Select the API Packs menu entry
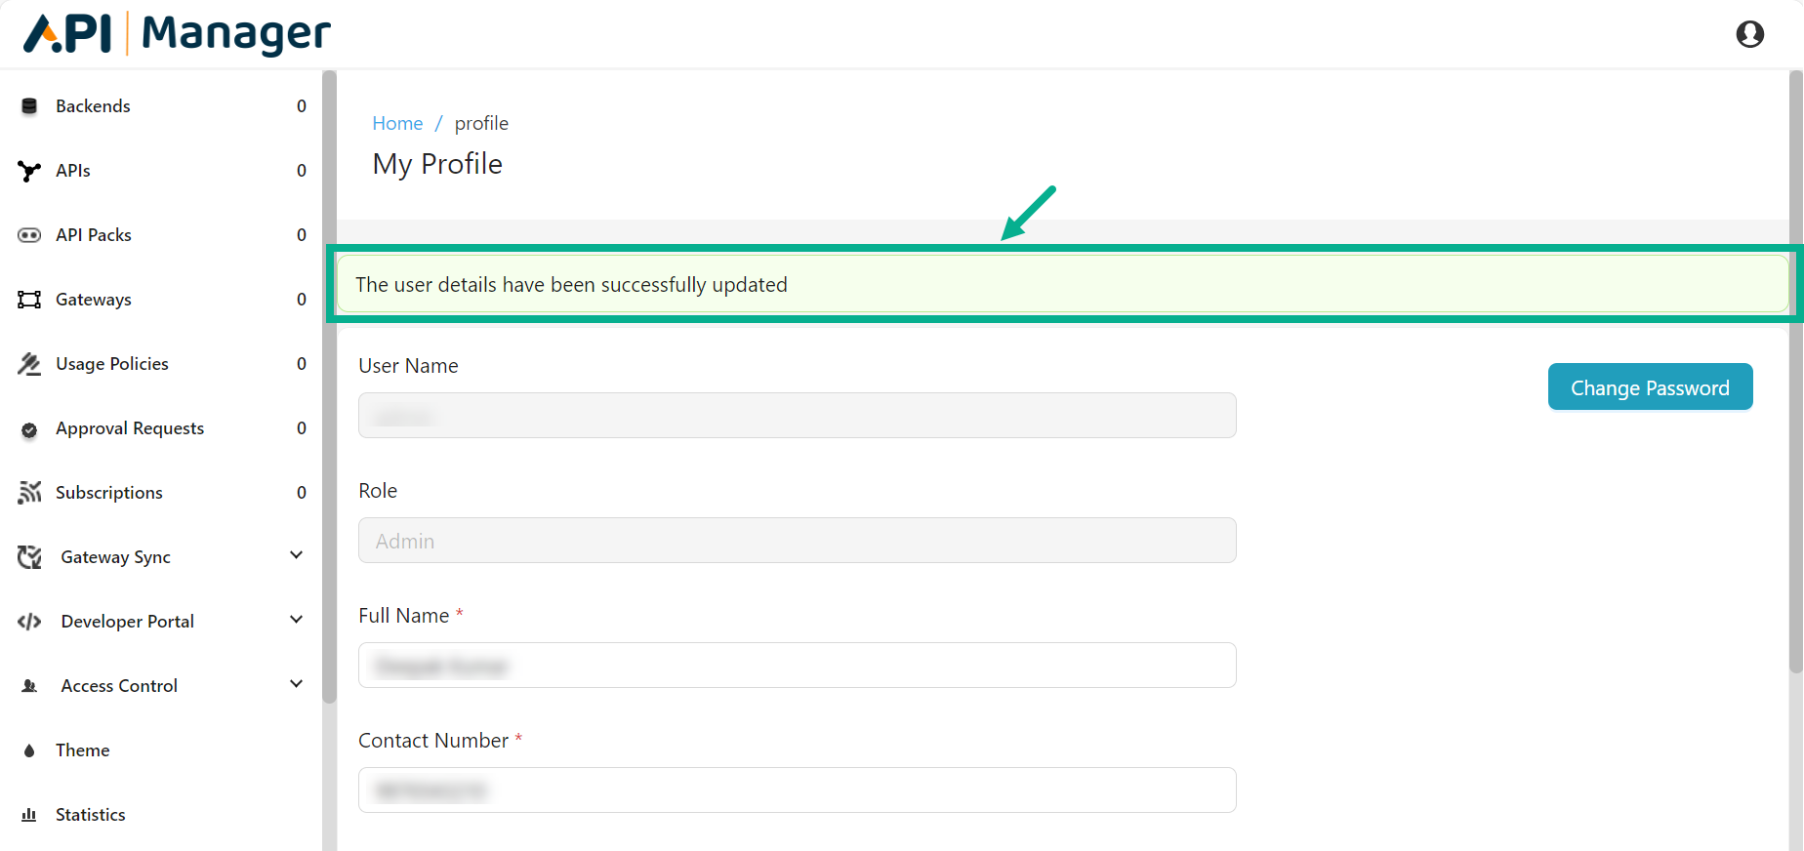1804x851 pixels. pyautogui.click(x=94, y=235)
